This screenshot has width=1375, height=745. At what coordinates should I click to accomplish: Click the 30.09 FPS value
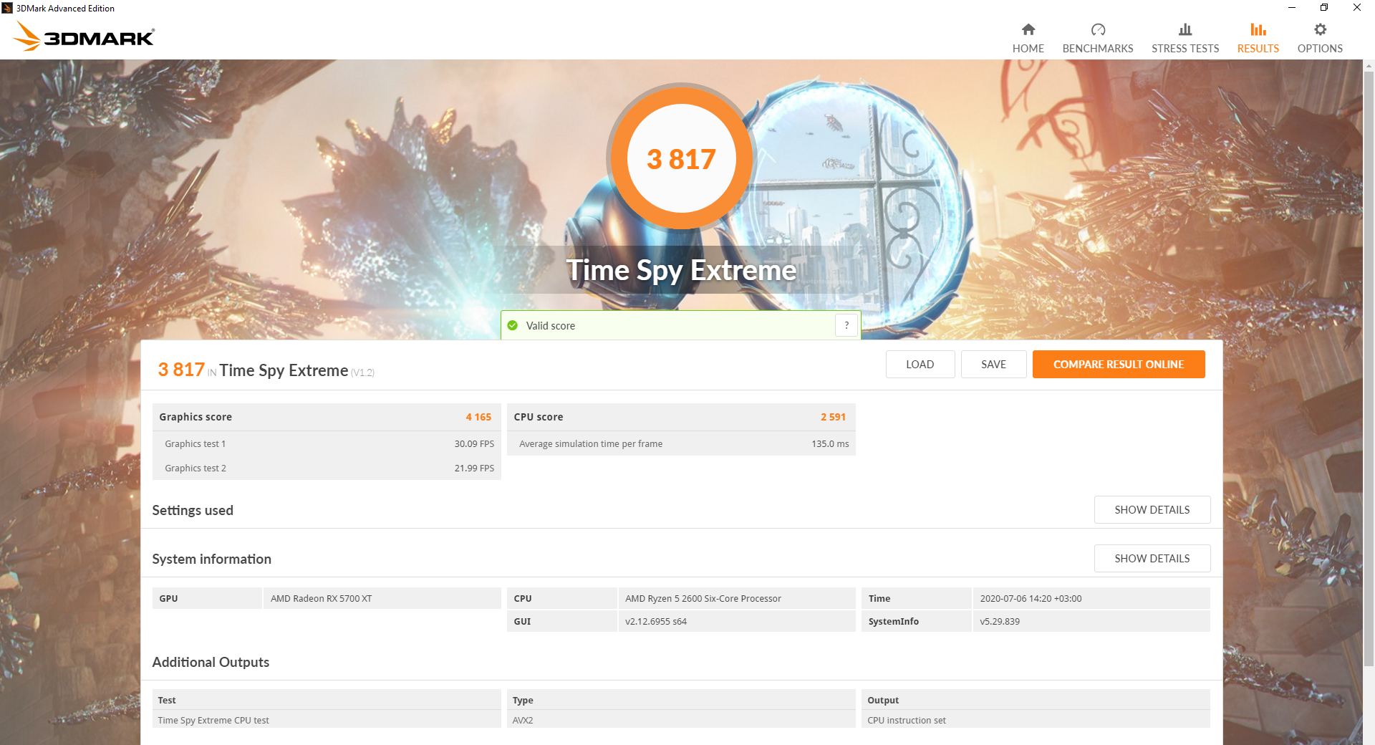(x=474, y=444)
